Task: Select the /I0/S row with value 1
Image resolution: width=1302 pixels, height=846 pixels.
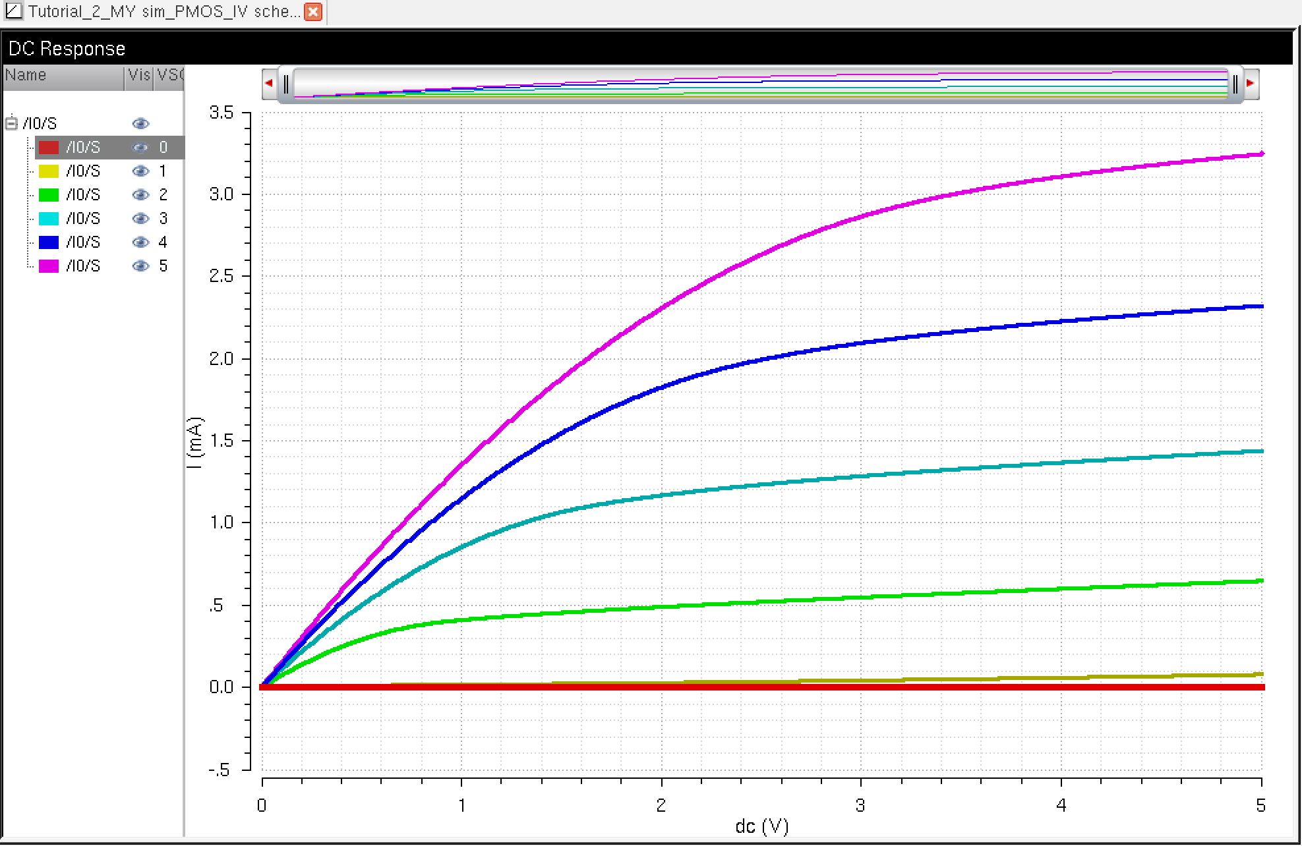Action: (x=109, y=171)
